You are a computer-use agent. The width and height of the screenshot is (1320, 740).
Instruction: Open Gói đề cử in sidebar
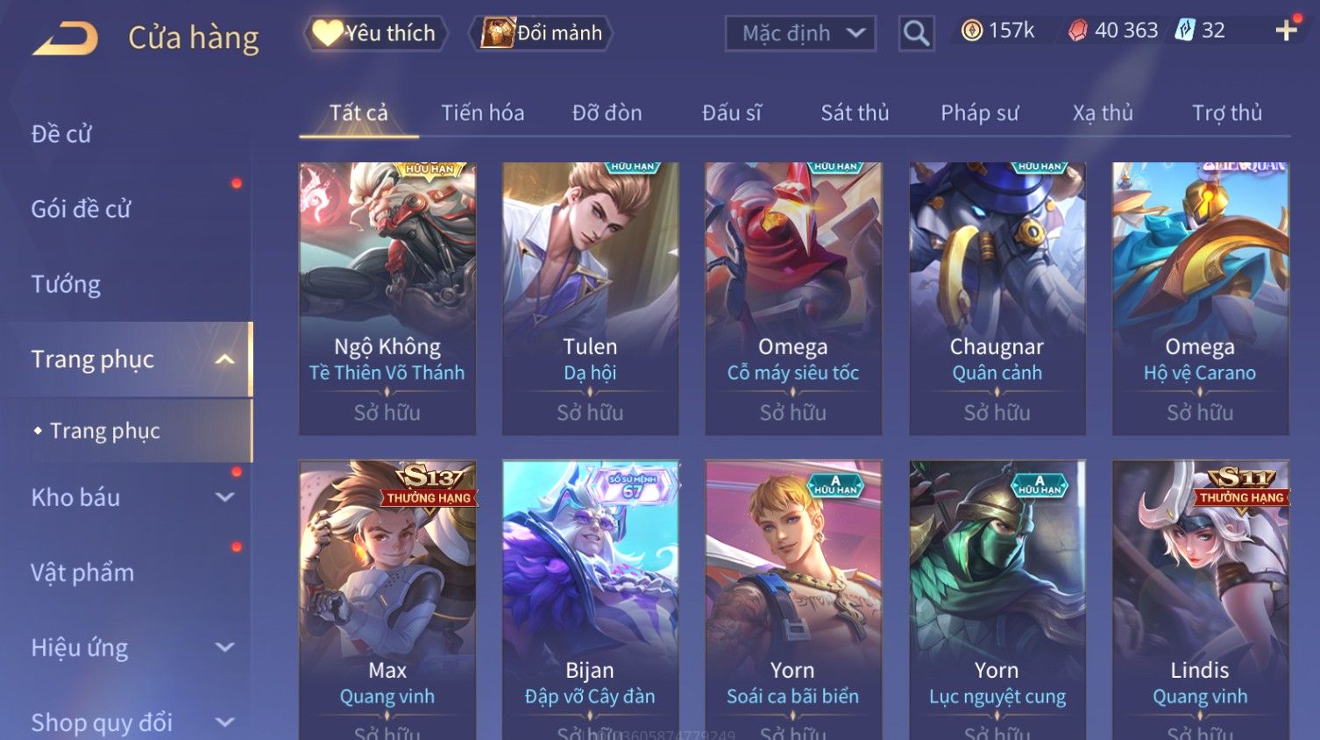pyautogui.click(x=81, y=209)
